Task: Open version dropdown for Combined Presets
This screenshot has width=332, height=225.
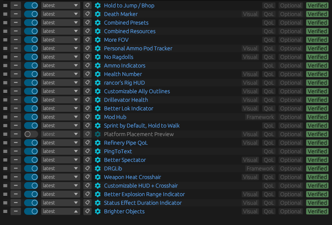Action: pos(60,23)
